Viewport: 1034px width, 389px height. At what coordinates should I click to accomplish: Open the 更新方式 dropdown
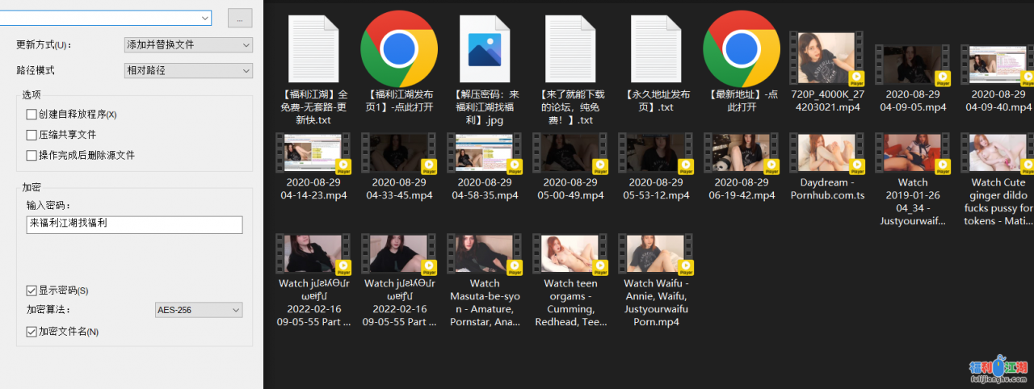[x=188, y=44]
